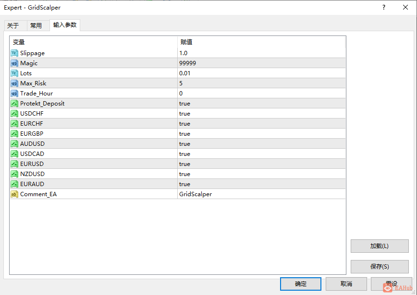
Task: Click the integer icon beside Trade_Hour
Action: coord(14,94)
